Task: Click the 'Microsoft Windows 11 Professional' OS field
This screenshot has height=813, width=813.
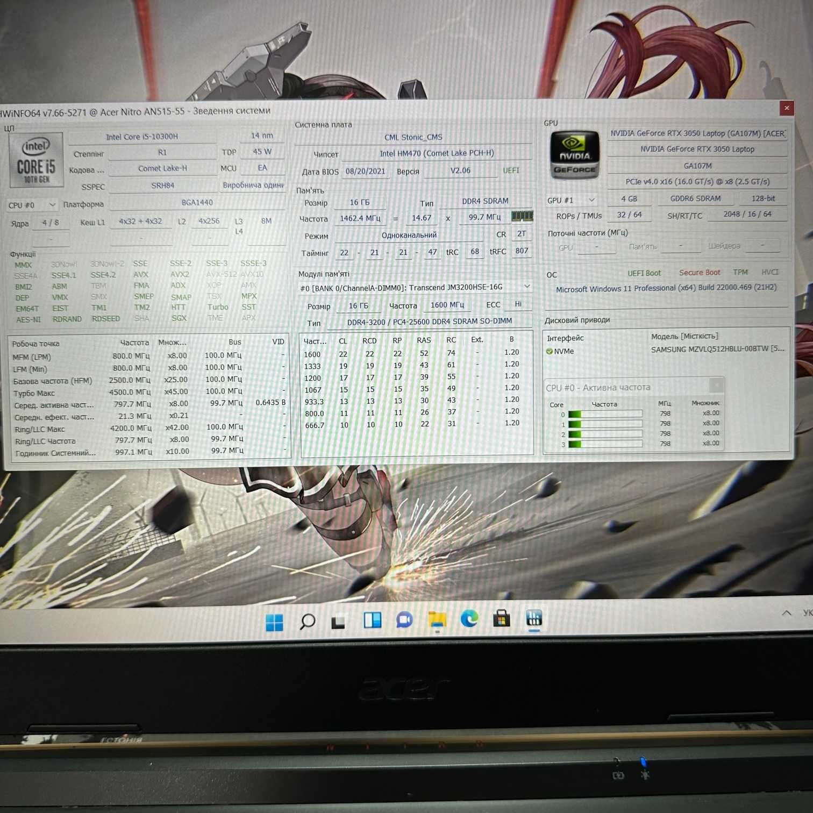Action: [666, 288]
